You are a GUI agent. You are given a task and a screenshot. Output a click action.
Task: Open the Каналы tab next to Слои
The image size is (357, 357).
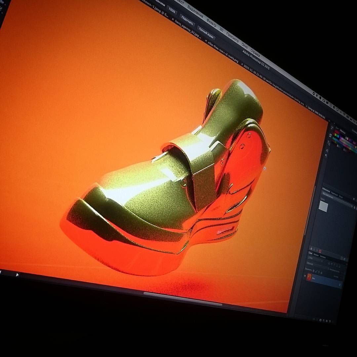(316, 255)
